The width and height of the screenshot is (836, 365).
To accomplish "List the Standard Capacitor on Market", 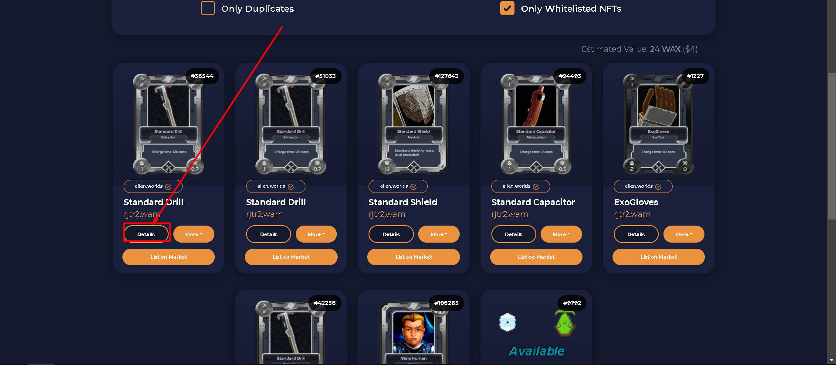I will pos(536,257).
